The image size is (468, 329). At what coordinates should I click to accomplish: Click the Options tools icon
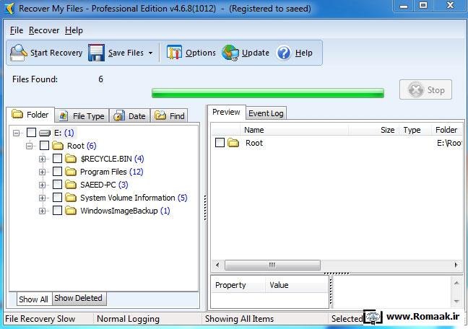coord(174,53)
